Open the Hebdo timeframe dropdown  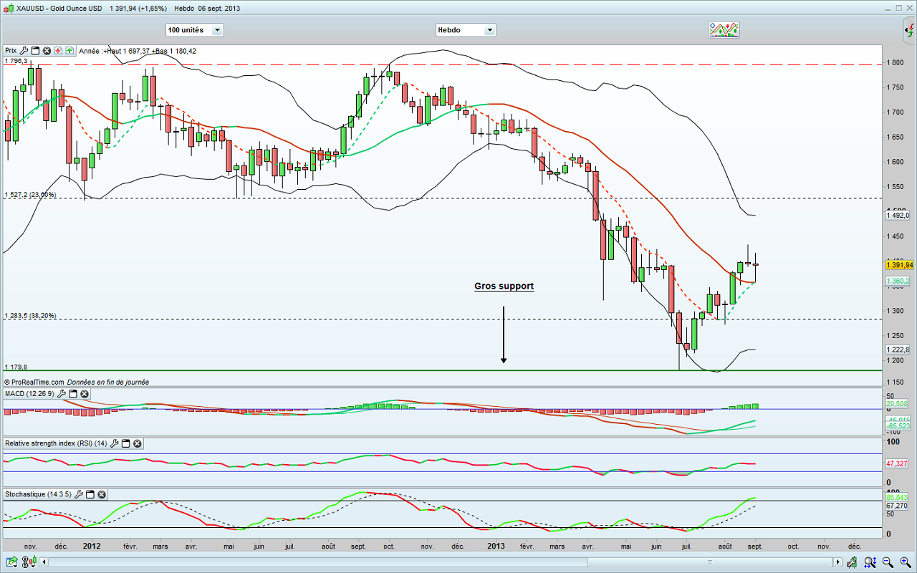[x=466, y=30]
